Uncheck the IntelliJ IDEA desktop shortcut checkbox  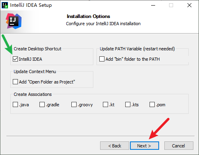(x=15, y=59)
